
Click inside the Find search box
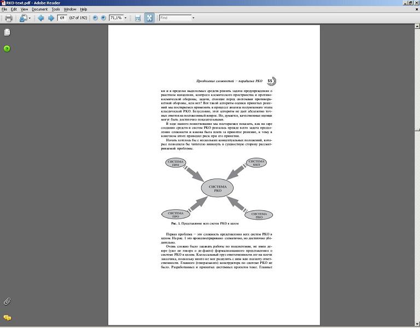pyautogui.click(x=174, y=18)
